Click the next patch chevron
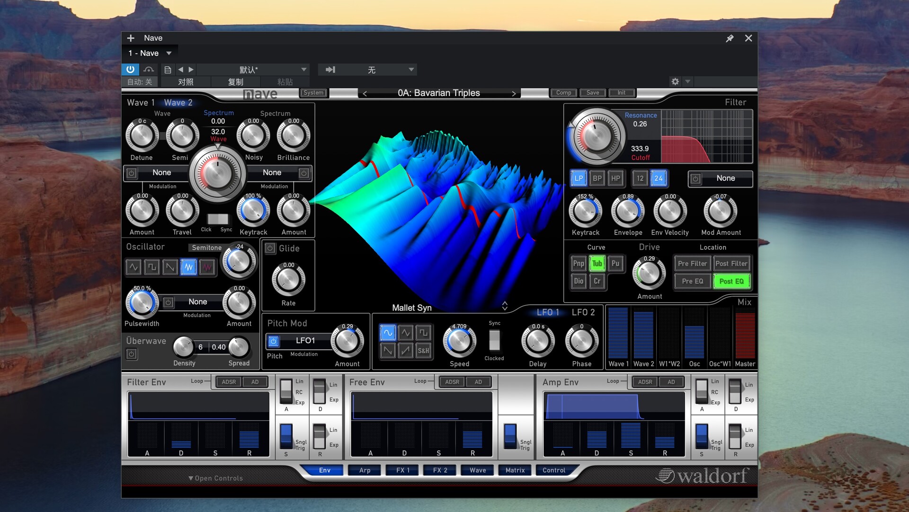 (514, 94)
